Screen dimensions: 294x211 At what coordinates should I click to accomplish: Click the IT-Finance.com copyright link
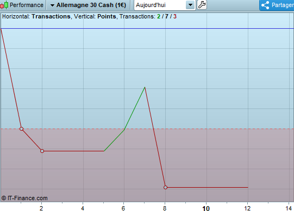tap(24, 198)
